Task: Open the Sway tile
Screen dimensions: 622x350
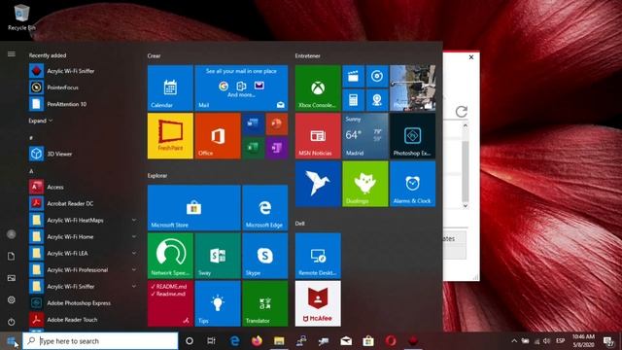Action: (x=218, y=256)
